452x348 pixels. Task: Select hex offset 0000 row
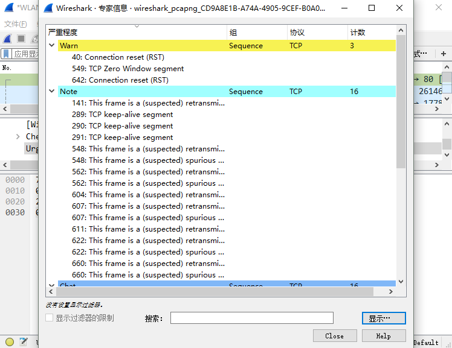point(15,180)
